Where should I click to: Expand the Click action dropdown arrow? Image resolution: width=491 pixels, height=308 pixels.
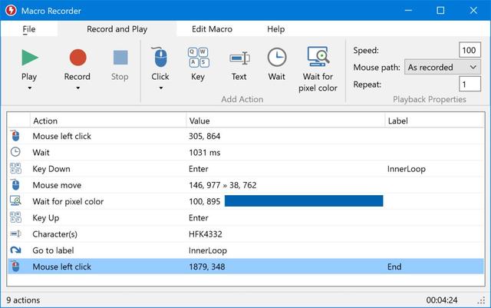coord(160,88)
